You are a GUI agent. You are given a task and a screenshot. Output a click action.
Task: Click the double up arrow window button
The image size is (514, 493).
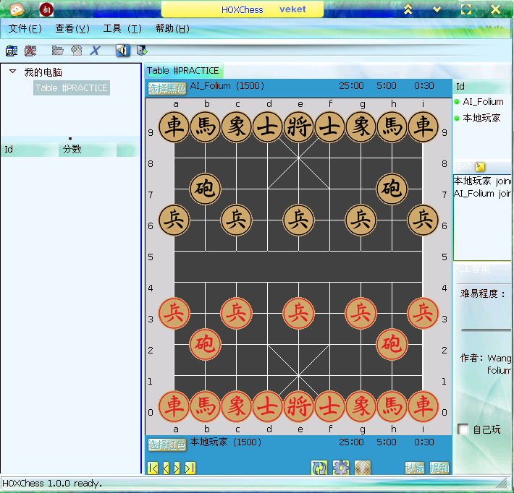[408, 9]
